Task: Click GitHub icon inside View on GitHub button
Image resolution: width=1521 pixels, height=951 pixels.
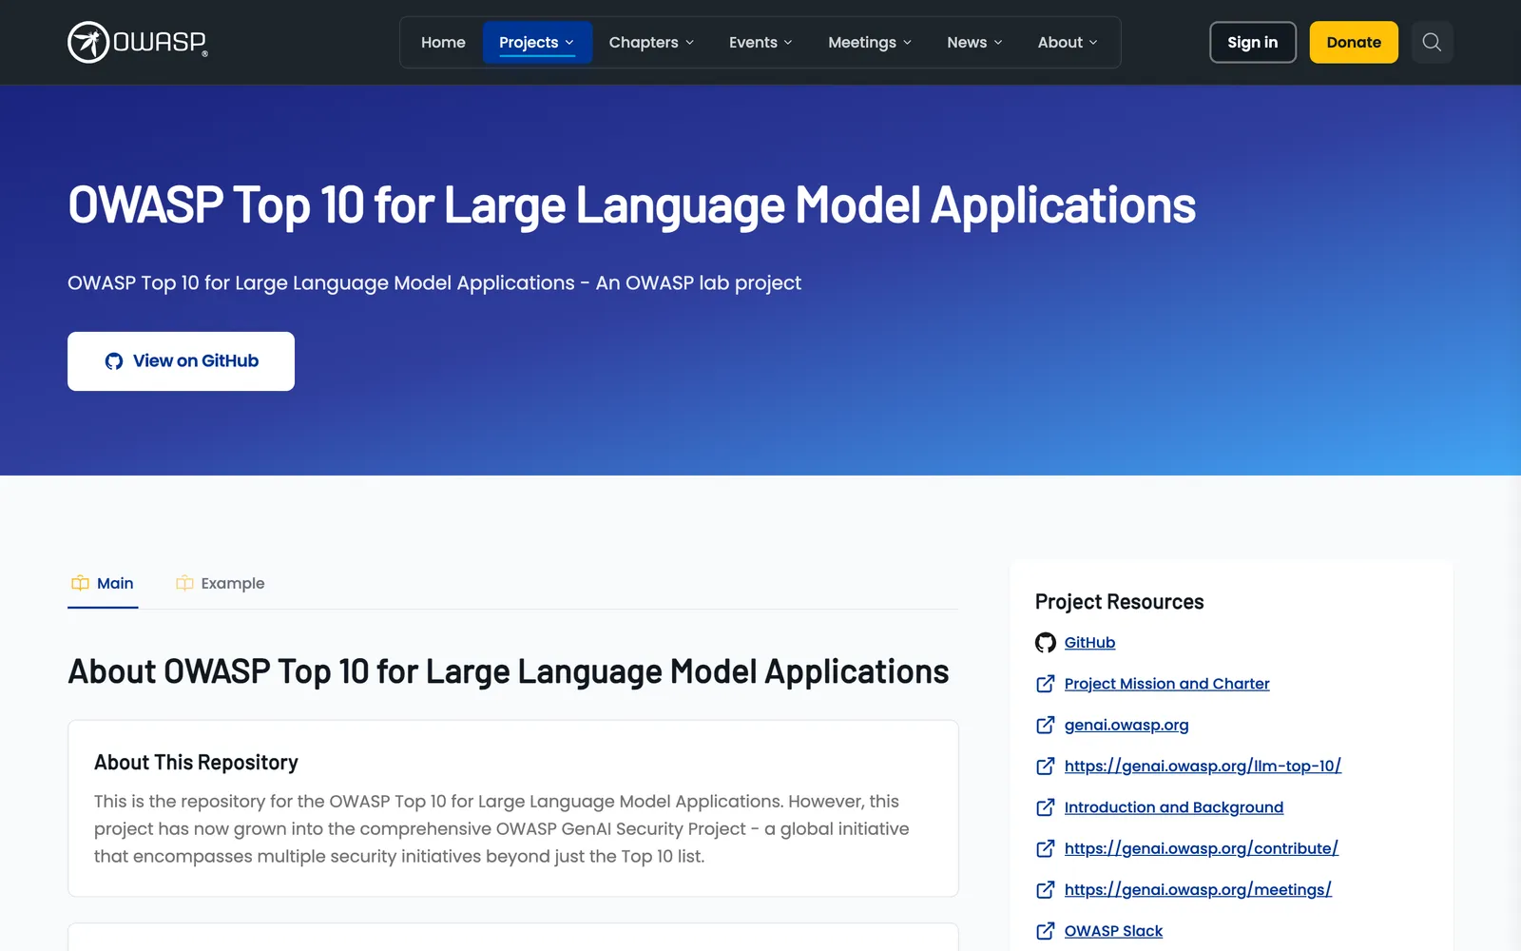Action: [x=114, y=361]
